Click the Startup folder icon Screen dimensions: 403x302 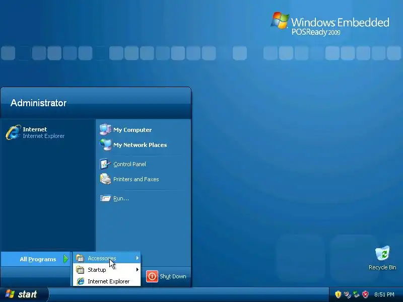coord(80,270)
